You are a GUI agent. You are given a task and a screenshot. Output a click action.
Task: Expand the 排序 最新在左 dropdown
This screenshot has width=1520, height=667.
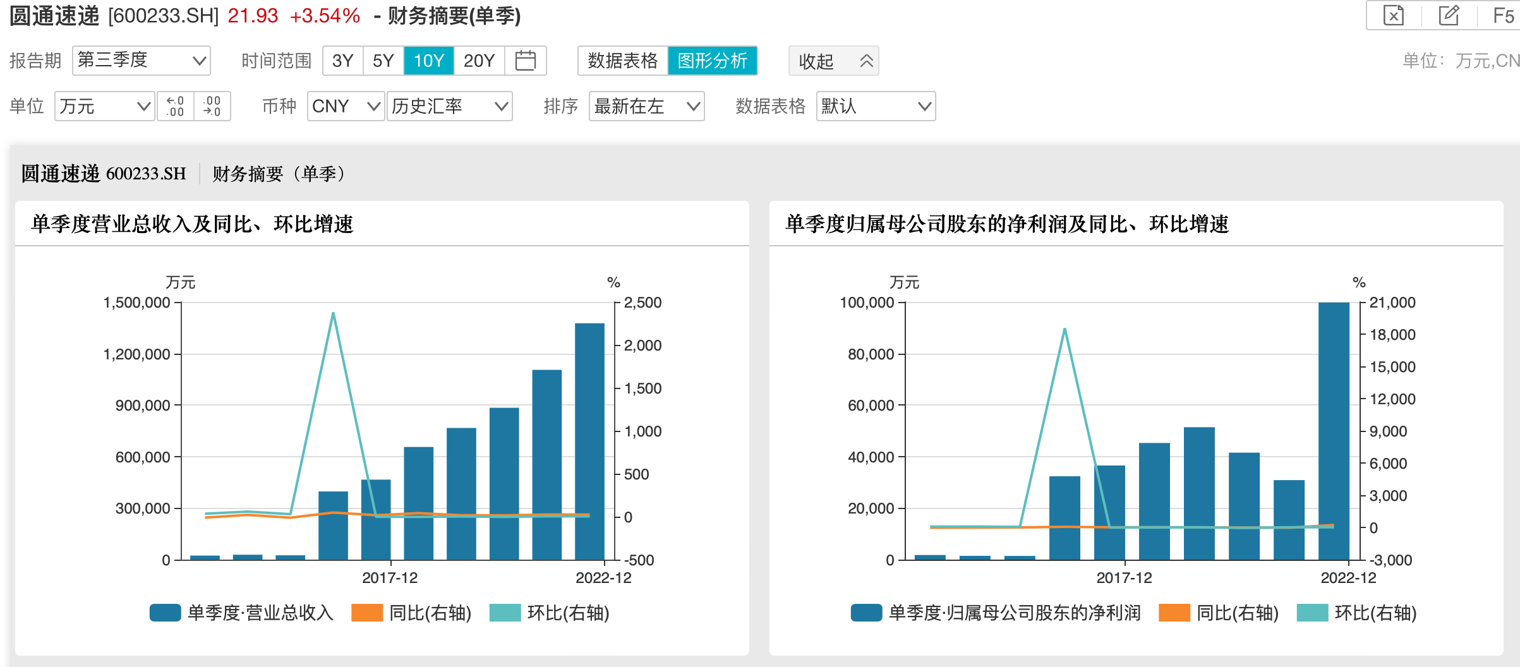click(646, 106)
